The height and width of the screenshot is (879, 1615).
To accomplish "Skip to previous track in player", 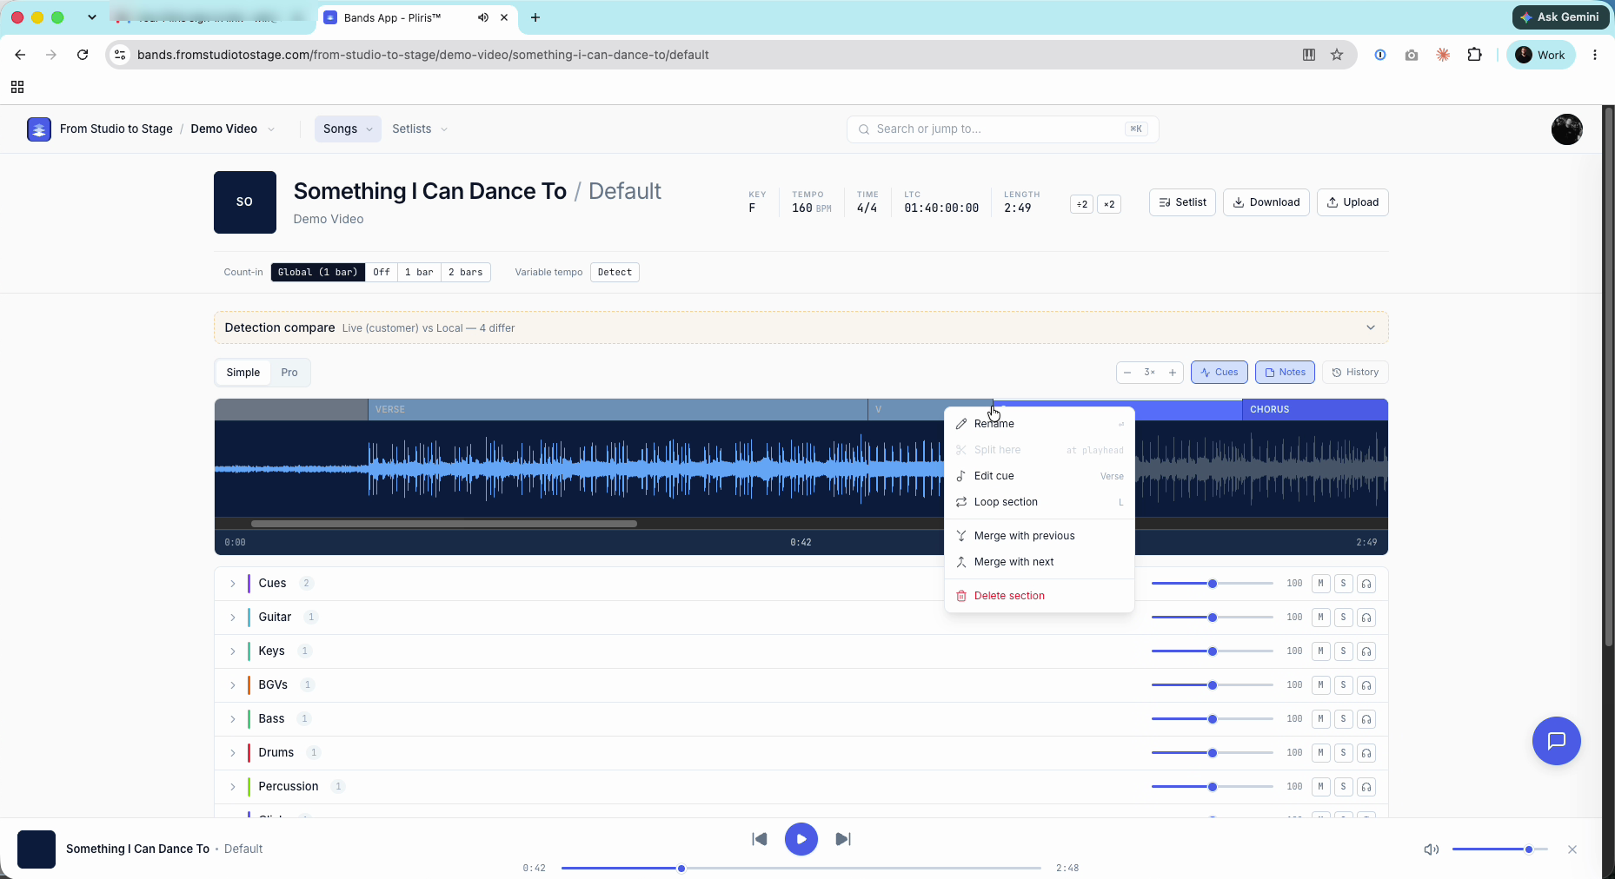I will click(760, 839).
